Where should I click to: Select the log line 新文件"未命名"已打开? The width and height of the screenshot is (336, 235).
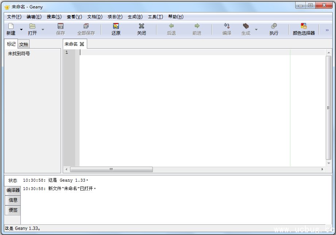tap(59, 189)
